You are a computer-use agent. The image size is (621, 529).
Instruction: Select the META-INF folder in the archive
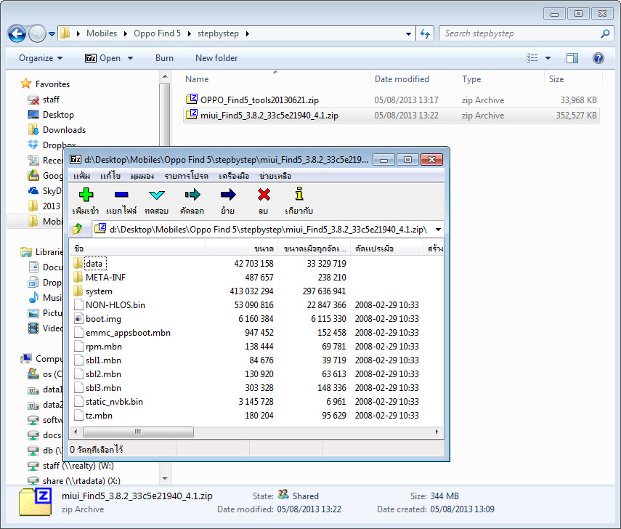click(x=105, y=278)
